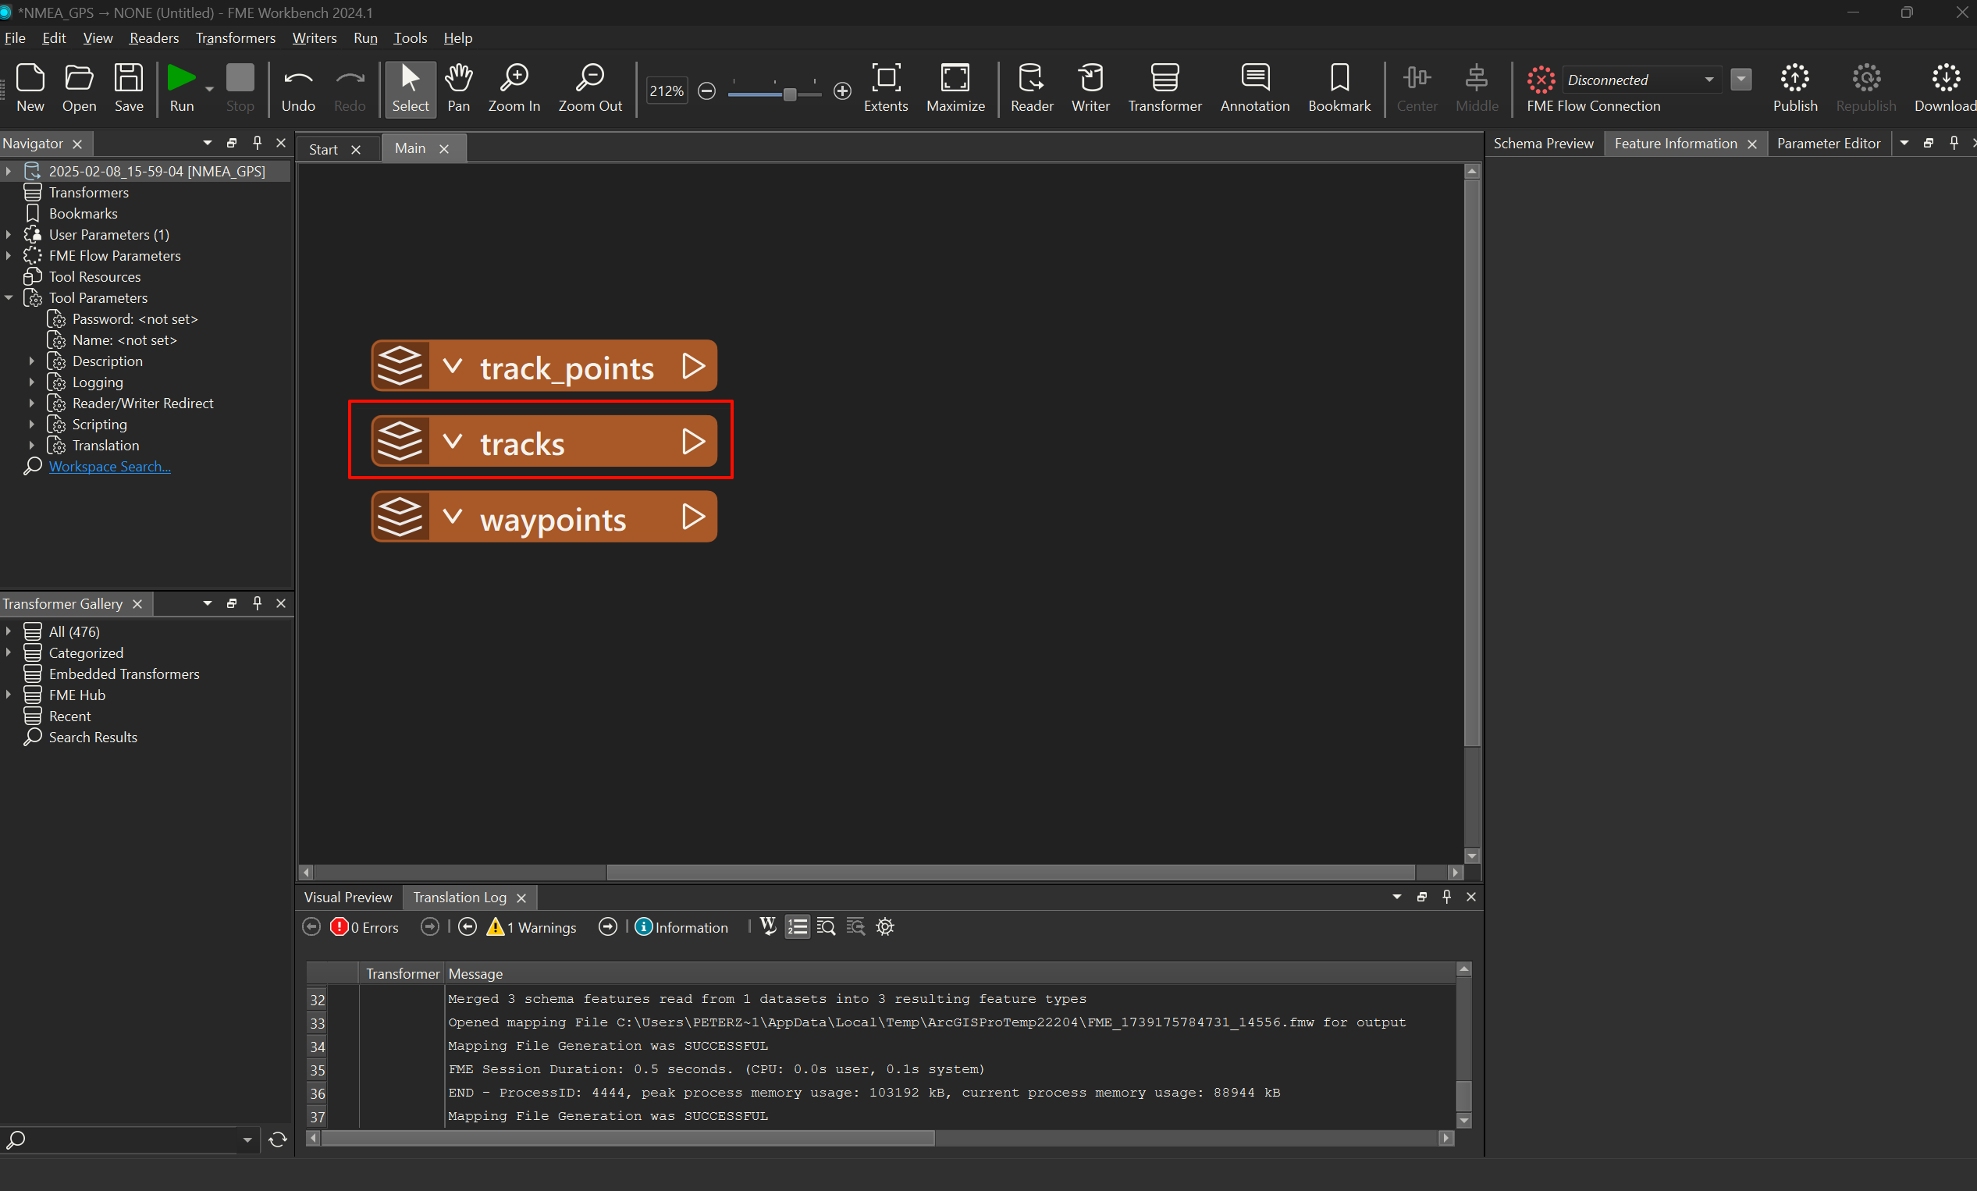Select Embedded Transformers in gallery
1977x1191 pixels.
click(x=123, y=674)
